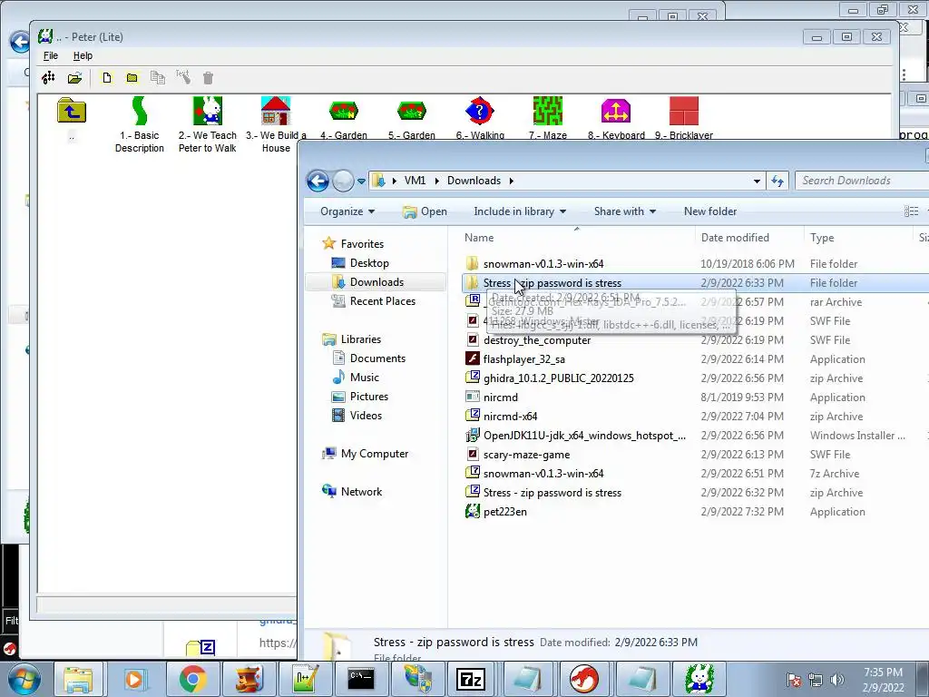Click into the Search Downloads field
Image resolution: width=929 pixels, height=697 pixels.
862,181
